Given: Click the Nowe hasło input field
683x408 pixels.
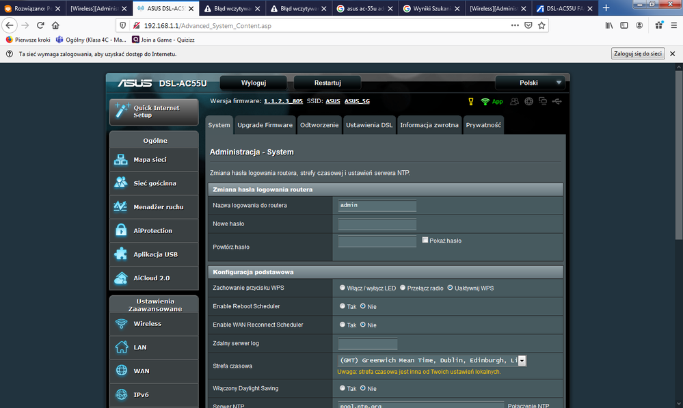Looking at the screenshot, I should point(377,223).
